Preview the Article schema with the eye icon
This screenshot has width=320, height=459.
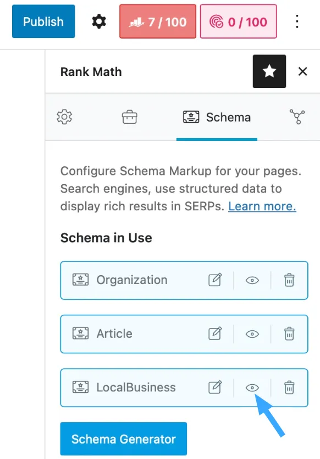point(252,334)
